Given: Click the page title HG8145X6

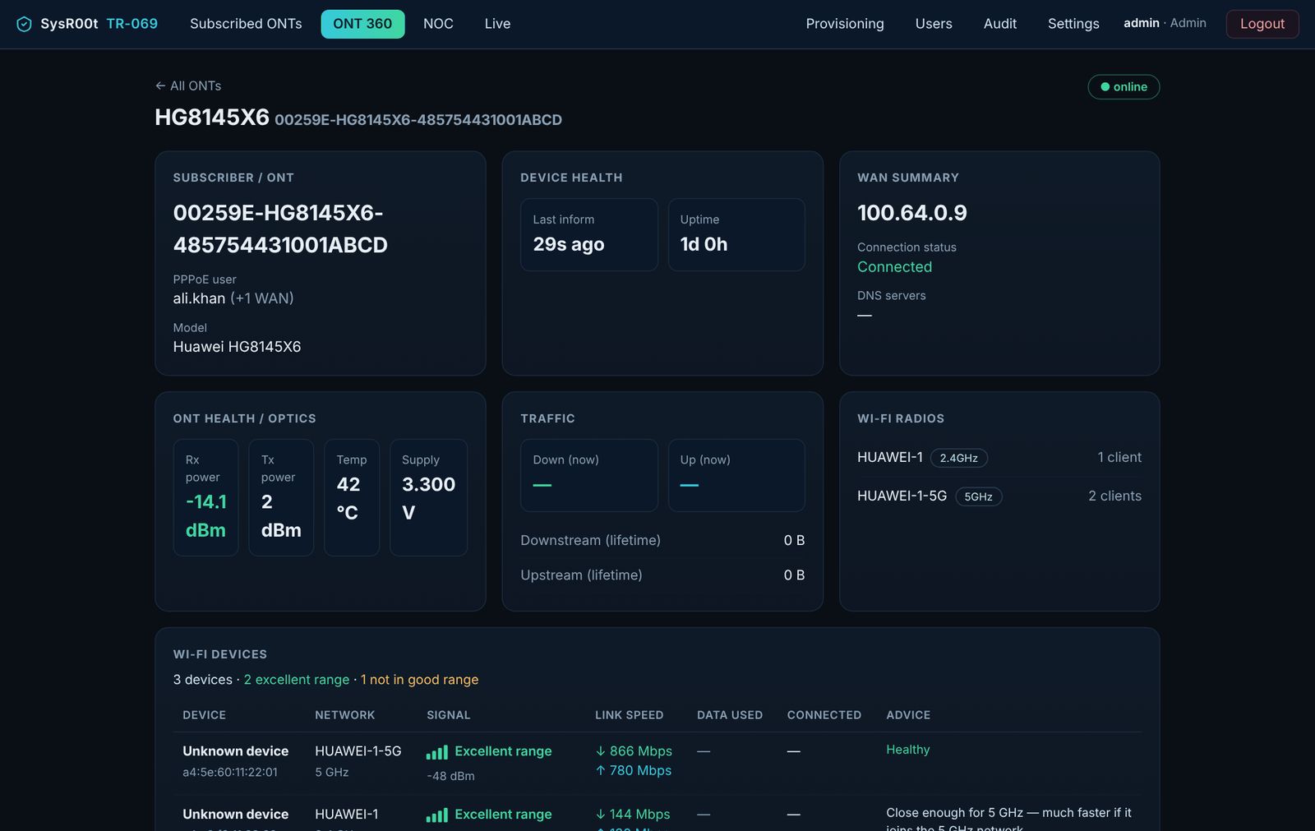Looking at the screenshot, I should [212, 118].
